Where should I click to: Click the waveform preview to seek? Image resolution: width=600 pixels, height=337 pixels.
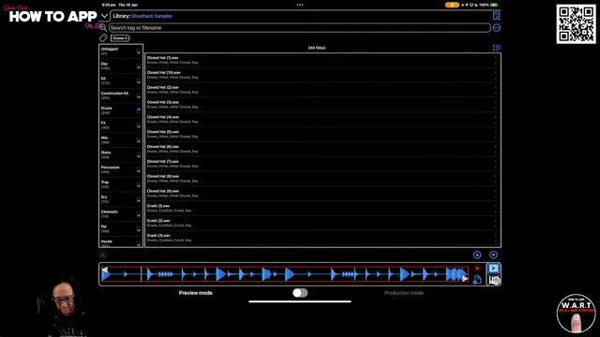[285, 274]
